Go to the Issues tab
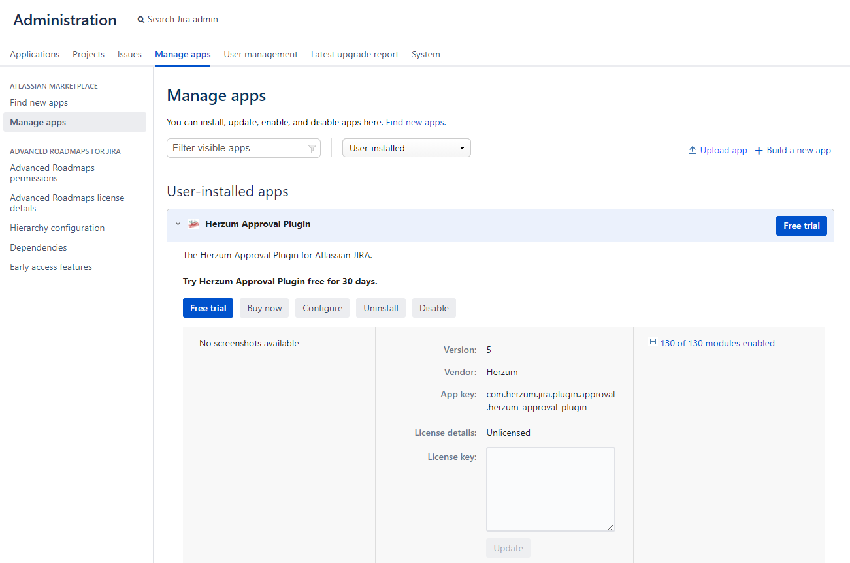 [x=129, y=55]
